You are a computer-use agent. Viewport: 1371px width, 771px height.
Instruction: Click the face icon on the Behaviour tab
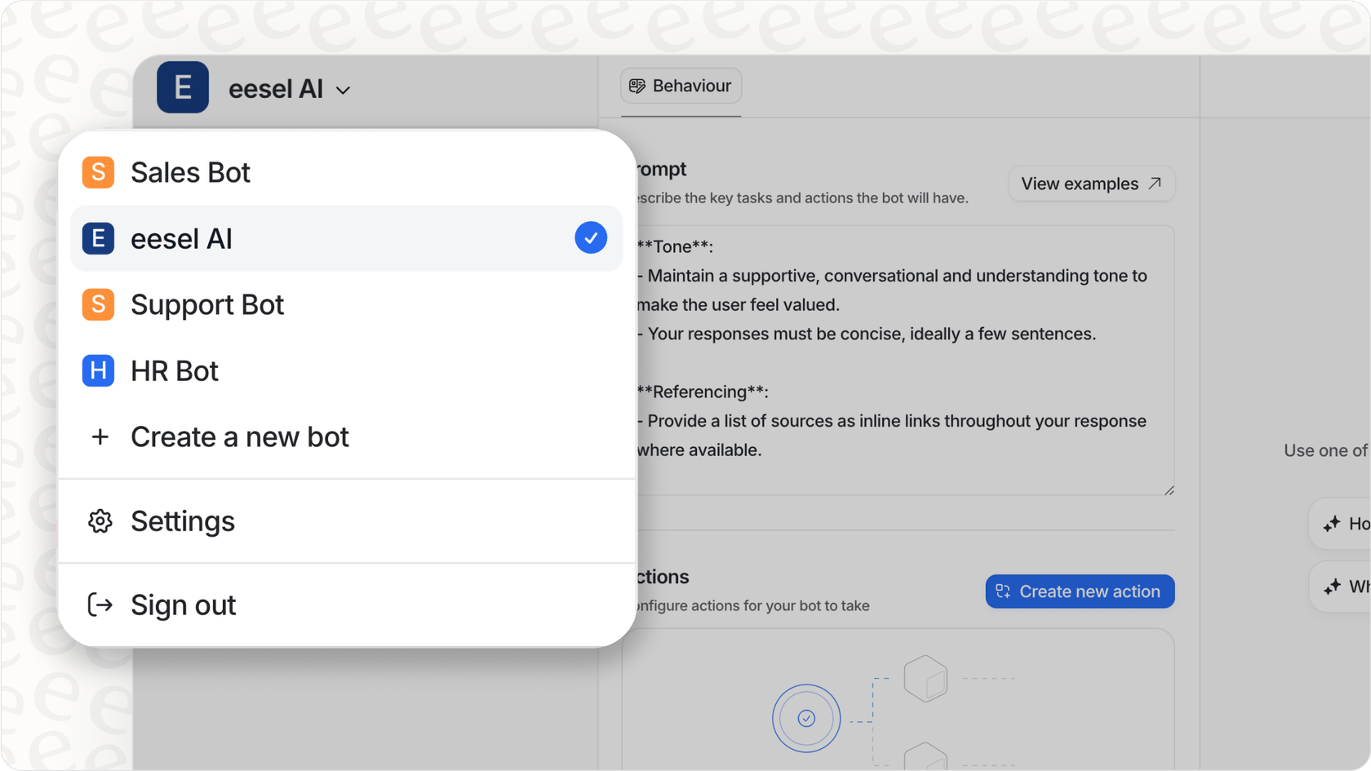pos(637,85)
